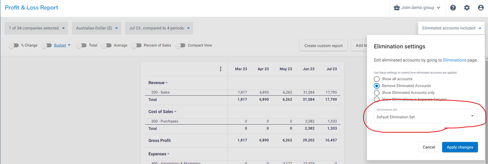This screenshot has width=488, height=164.
Task: Click the 17,790 Sales value for Jul 23
Action: point(331,93)
